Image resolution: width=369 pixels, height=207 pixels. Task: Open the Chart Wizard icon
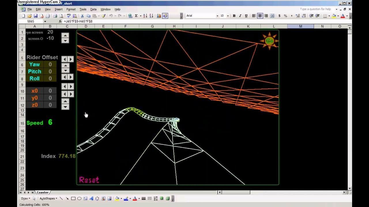158,16
